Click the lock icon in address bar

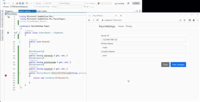[x=102, y=20]
